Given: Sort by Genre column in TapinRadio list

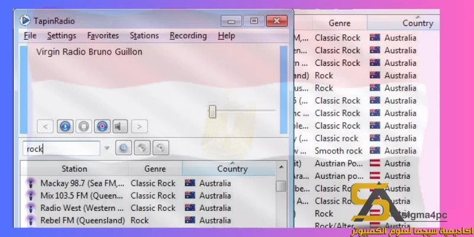Looking at the screenshot, I should 155,169.
